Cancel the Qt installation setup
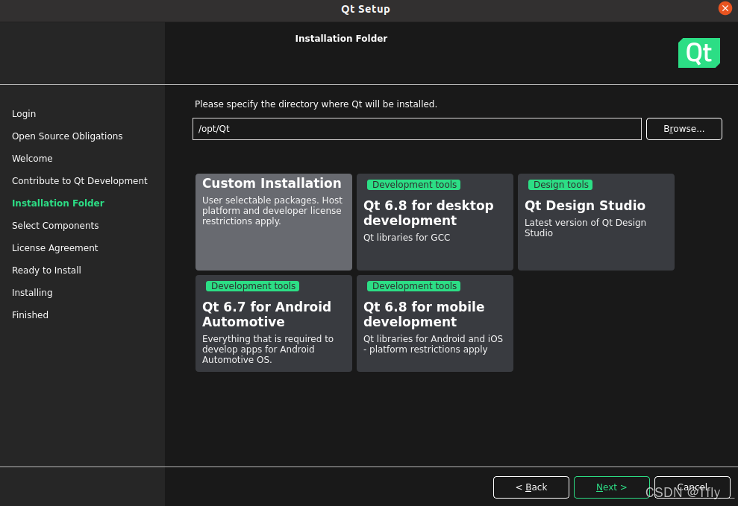The width and height of the screenshot is (738, 506). point(692,487)
